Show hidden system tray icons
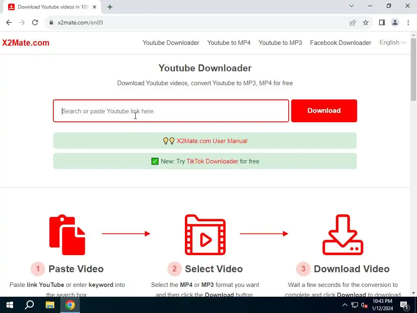 pos(345,305)
